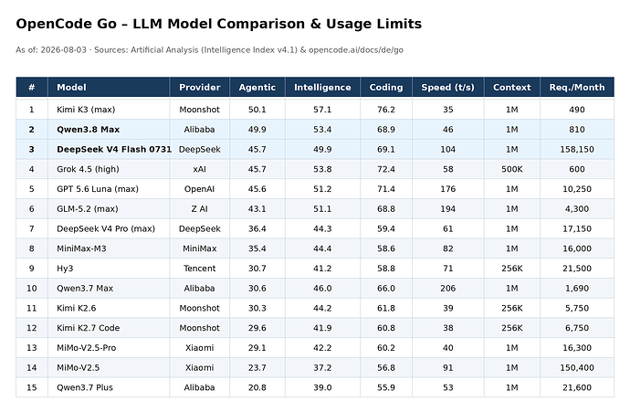
Task: Click the speed value 104 for DeepSeek V4 Flash
Action: point(447,149)
